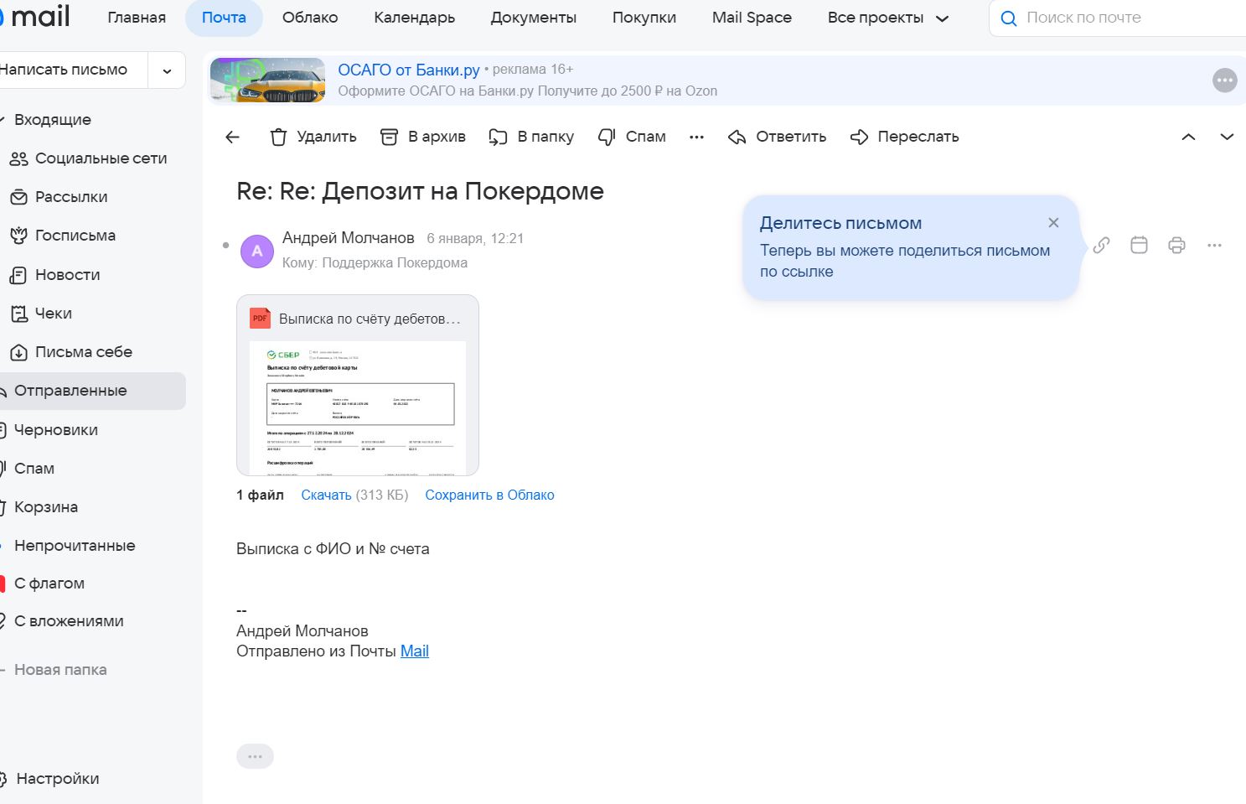Reply using the Ответить button
1246x804 pixels.
777,137
